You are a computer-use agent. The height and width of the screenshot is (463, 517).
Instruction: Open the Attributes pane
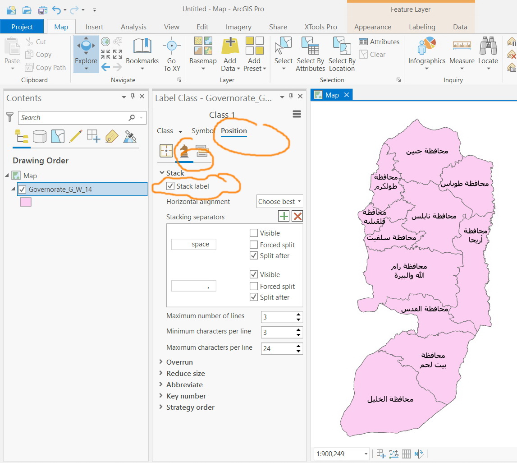[379, 42]
